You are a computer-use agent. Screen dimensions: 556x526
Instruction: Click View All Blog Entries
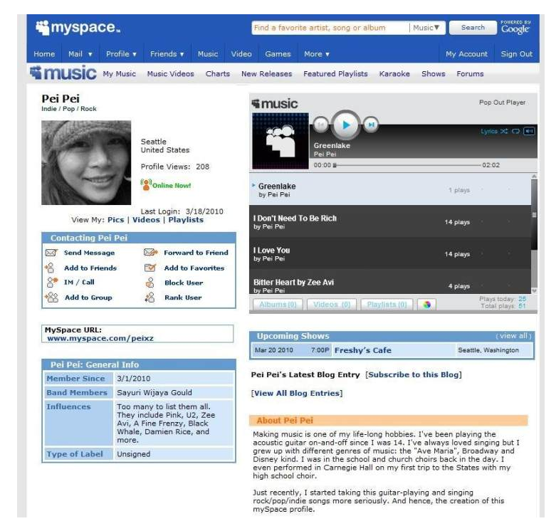[x=297, y=393]
